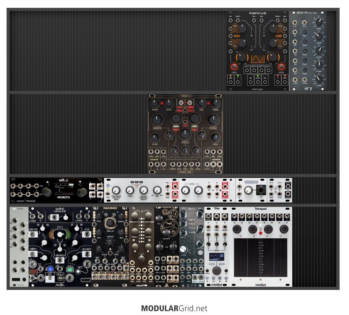The height and width of the screenshot is (315, 349).
Task: Click the down triangle button on 4ROBOTS module
Action: click(x=80, y=185)
